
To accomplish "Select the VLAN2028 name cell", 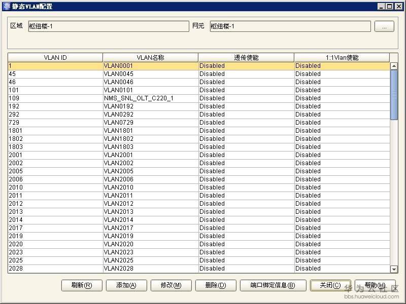I will coord(151,269).
